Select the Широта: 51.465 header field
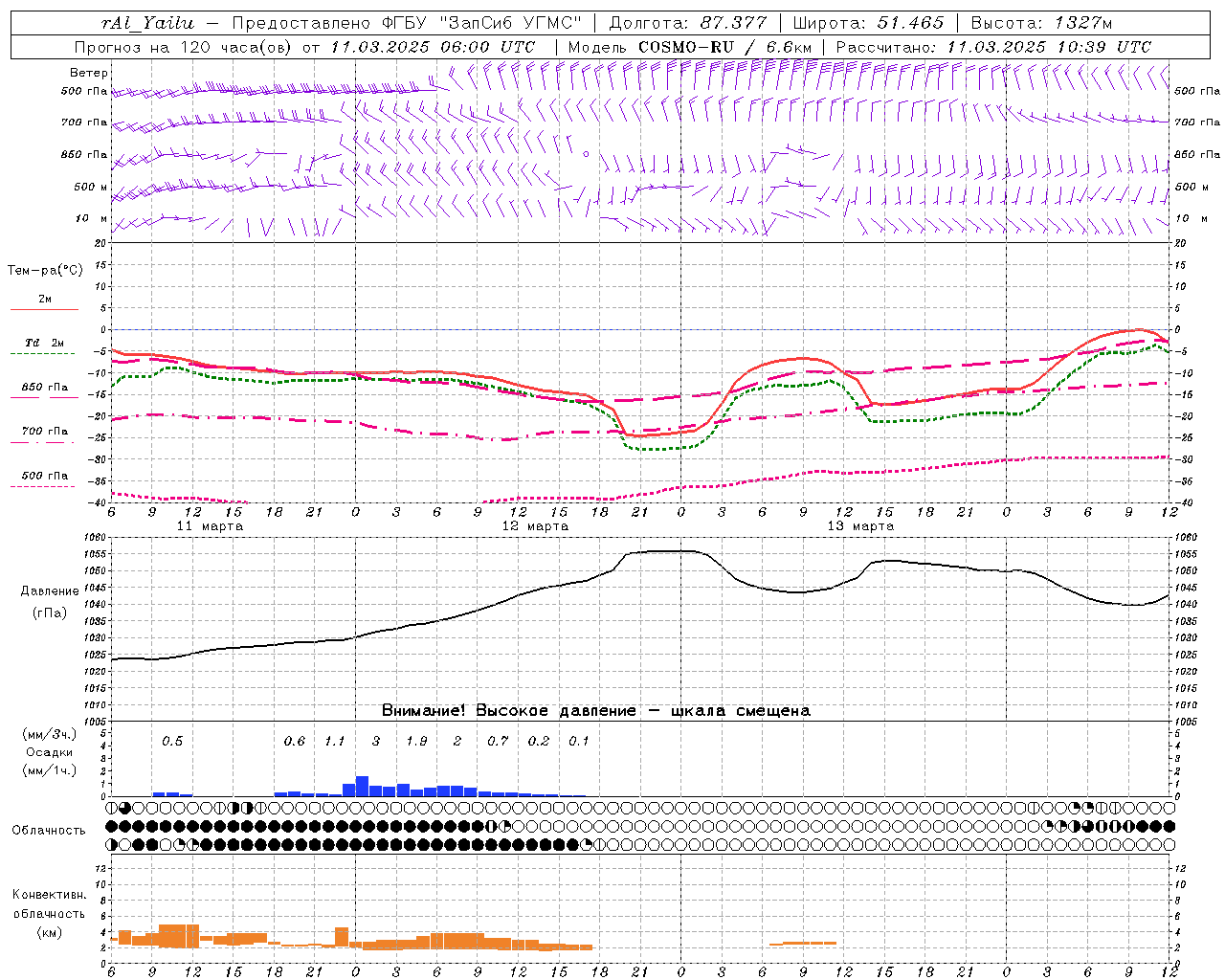This screenshot has width=1225, height=980. [x=868, y=23]
